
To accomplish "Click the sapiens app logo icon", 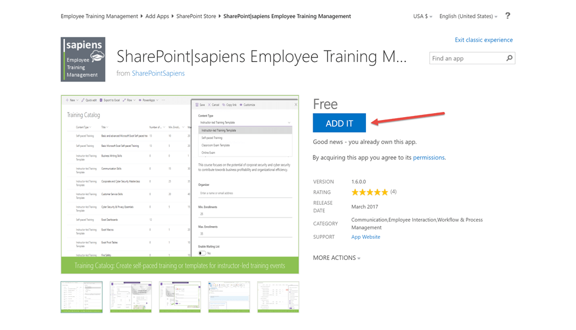I will pos(83,60).
